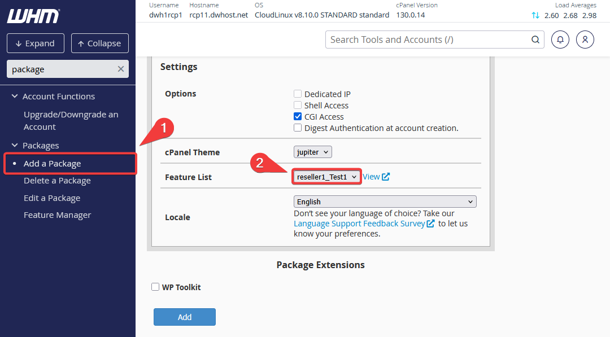Open the Feature List reseller1_Test1 dropdown

[327, 177]
